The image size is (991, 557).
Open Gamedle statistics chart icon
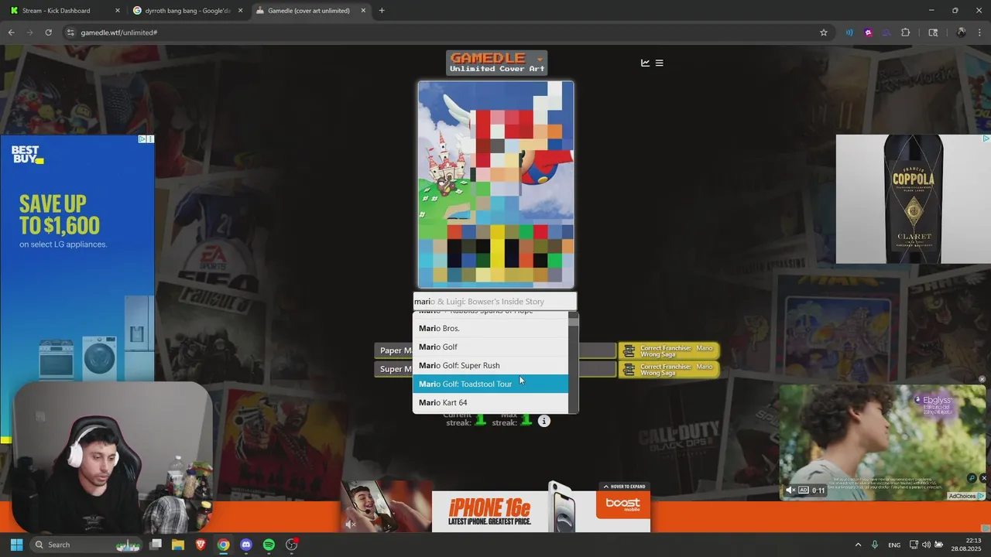(645, 63)
